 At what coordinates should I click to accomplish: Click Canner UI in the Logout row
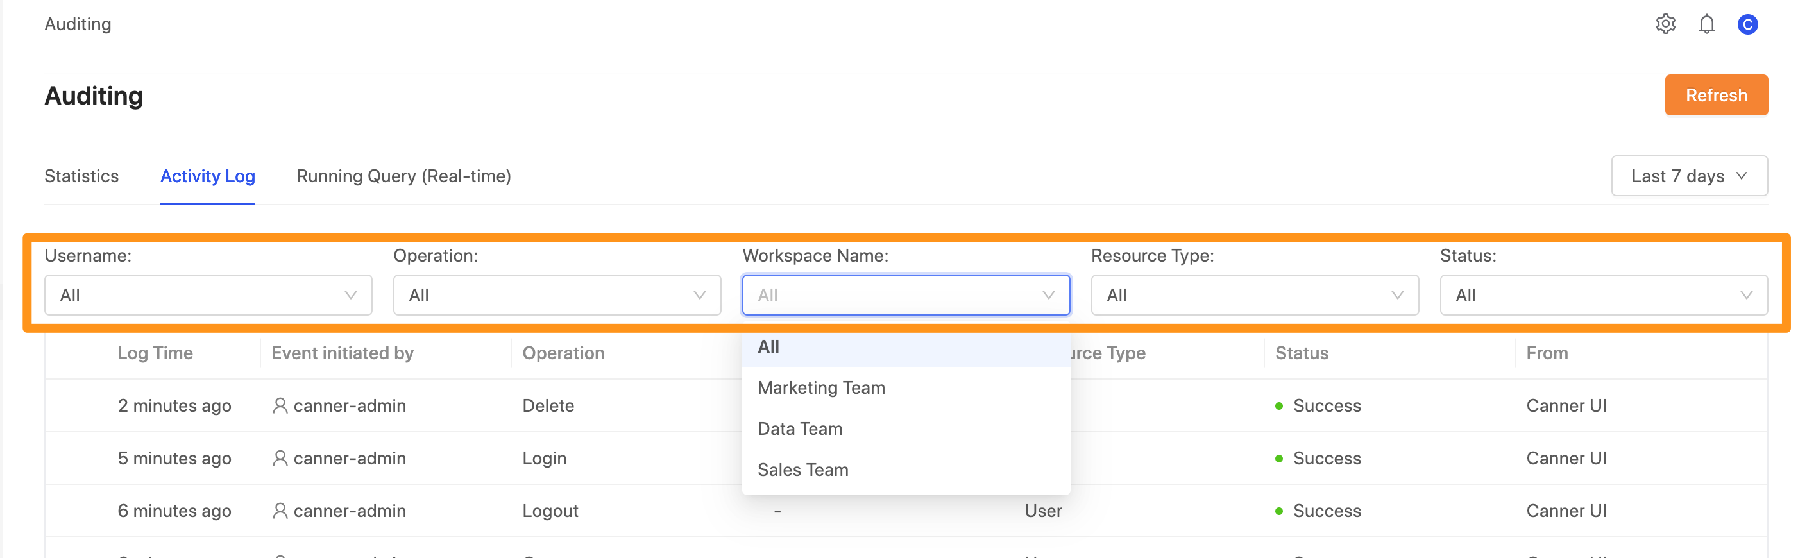(x=1566, y=511)
